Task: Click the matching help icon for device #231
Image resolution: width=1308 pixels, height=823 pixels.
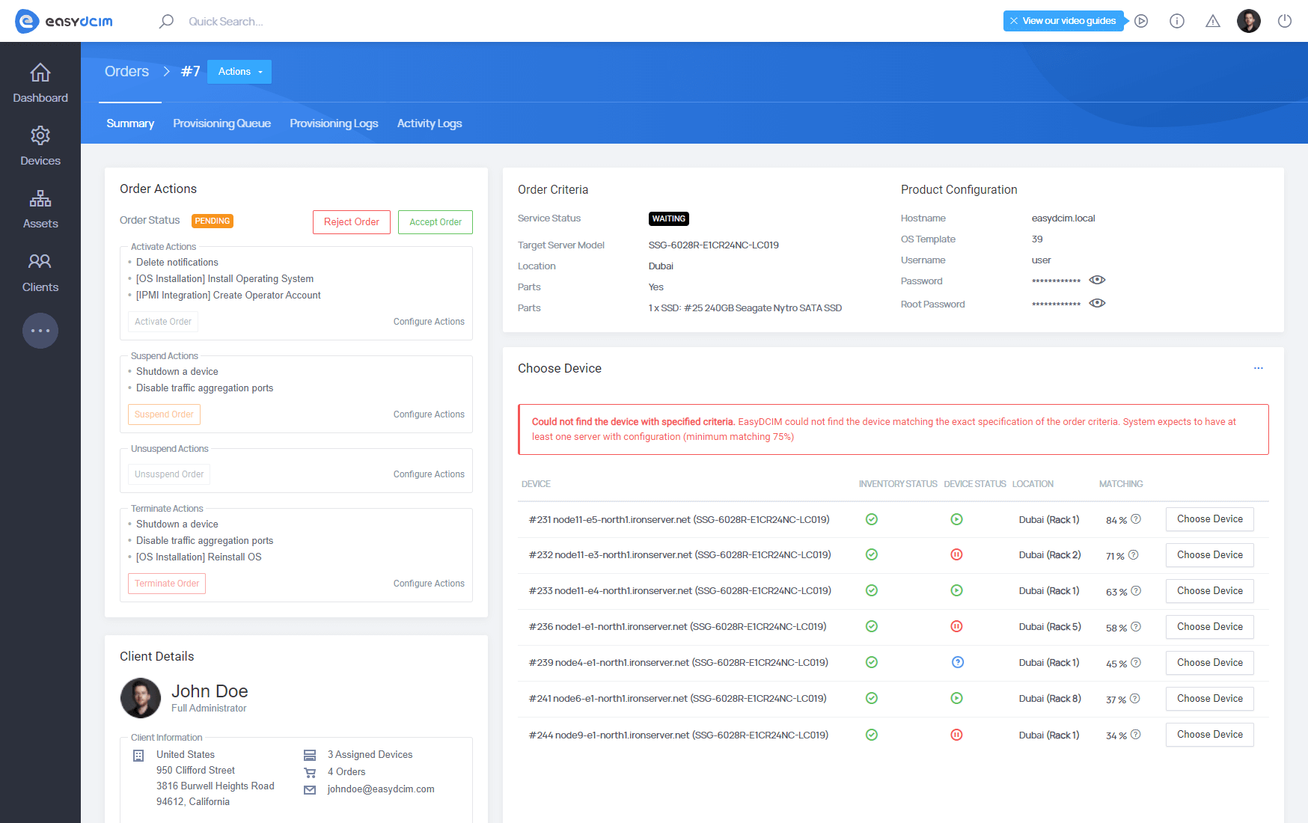Action: click(x=1135, y=518)
